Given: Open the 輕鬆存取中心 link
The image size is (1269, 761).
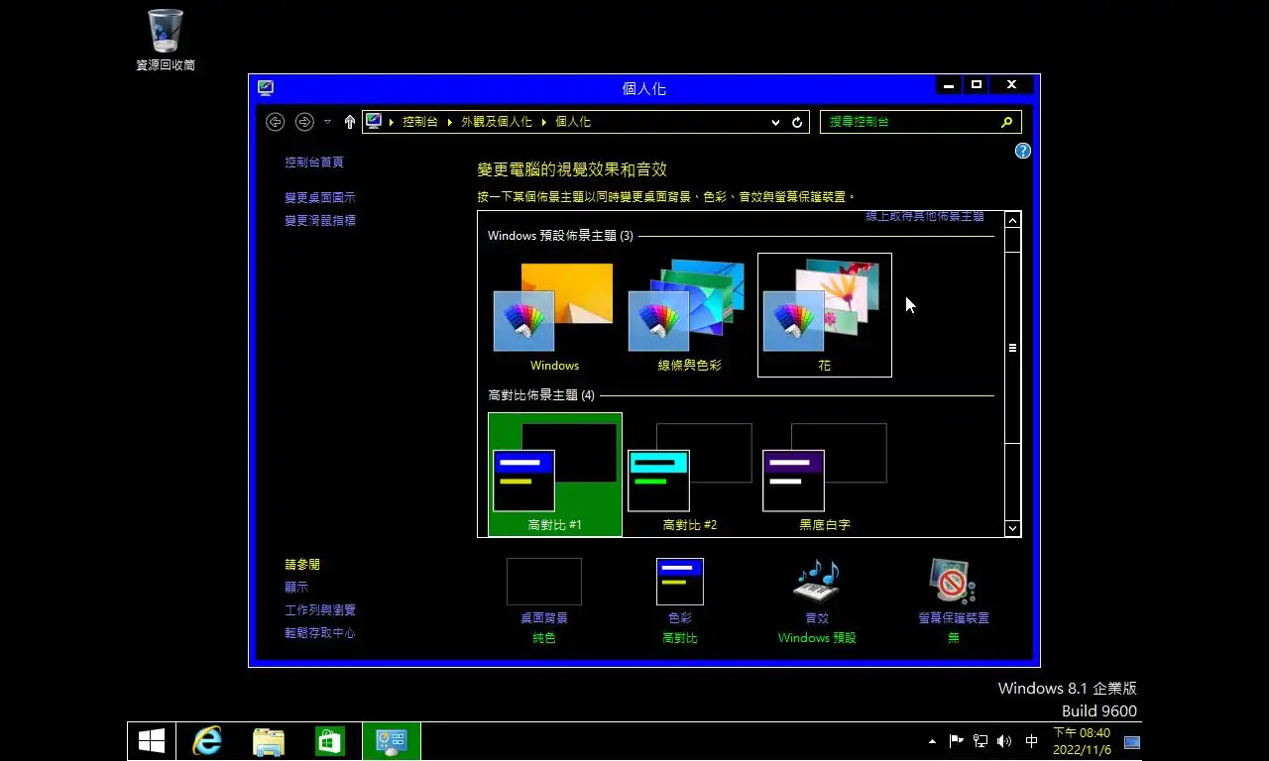Looking at the screenshot, I should tap(320, 632).
